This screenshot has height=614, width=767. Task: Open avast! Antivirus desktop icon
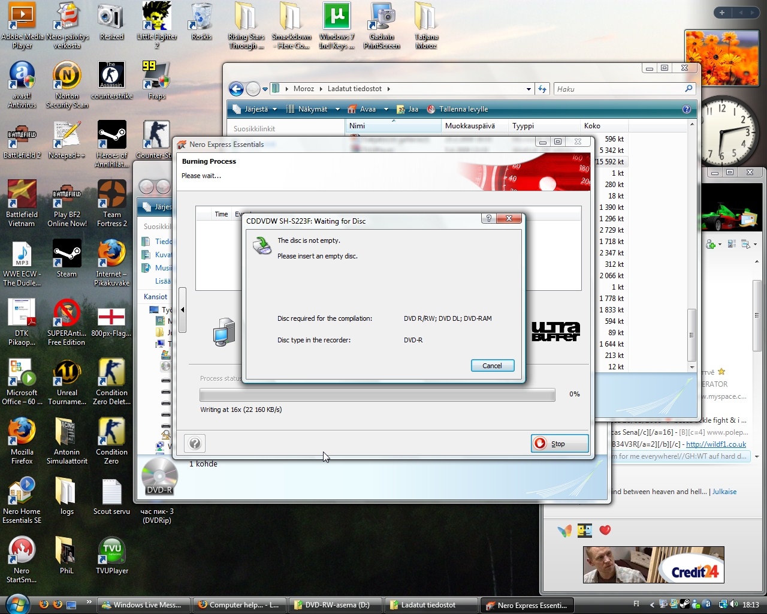(22, 85)
